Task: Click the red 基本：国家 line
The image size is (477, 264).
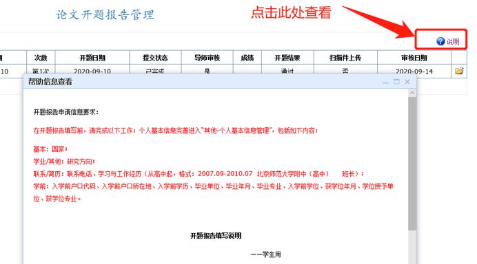Action: coord(50,149)
